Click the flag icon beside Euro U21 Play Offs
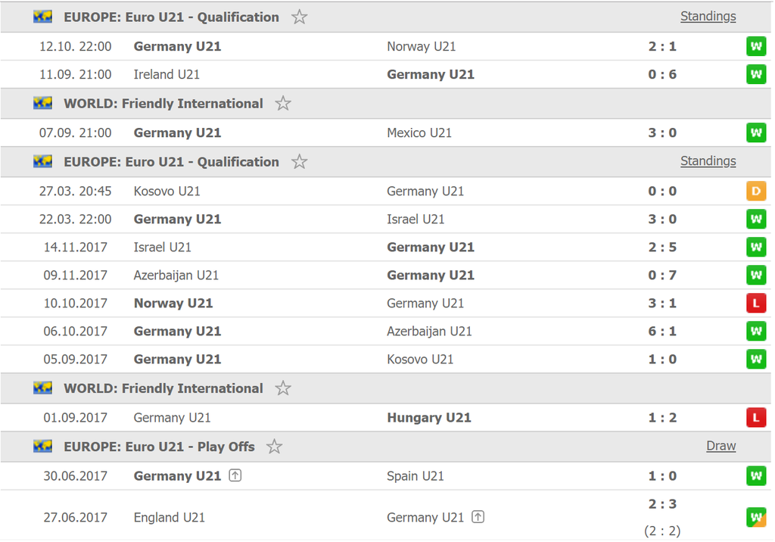Image resolution: width=775 pixels, height=542 pixels. point(42,447)
